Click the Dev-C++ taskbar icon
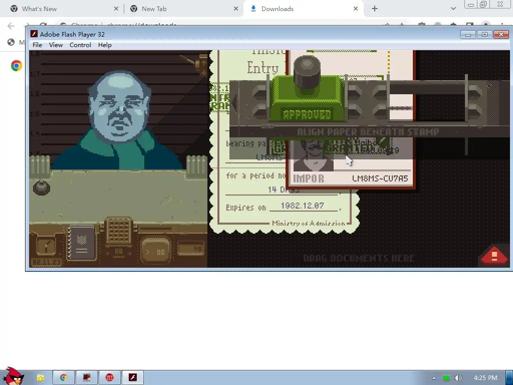 coord(110,377)
